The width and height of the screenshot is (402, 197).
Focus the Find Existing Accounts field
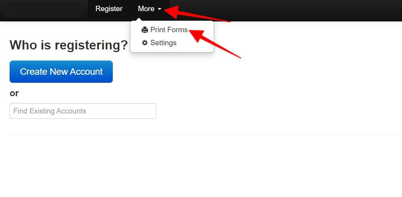[83, 111]
